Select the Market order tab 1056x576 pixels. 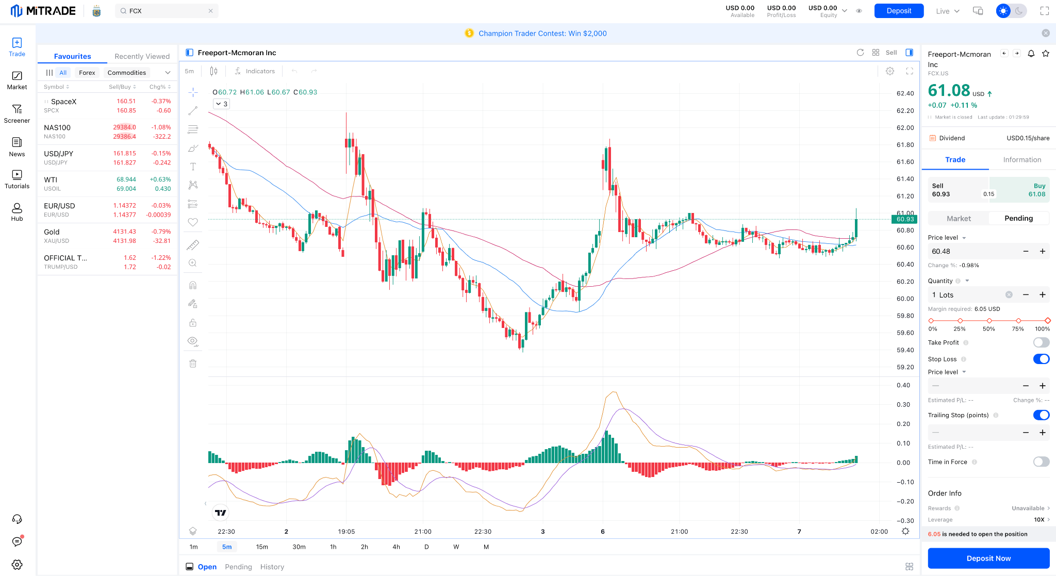pyautogui.click(x=959, y=219)
